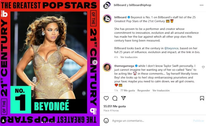206x126 pixels.
Task: Open comments with the speech bubble icon
Action: [x=115, y=98]
